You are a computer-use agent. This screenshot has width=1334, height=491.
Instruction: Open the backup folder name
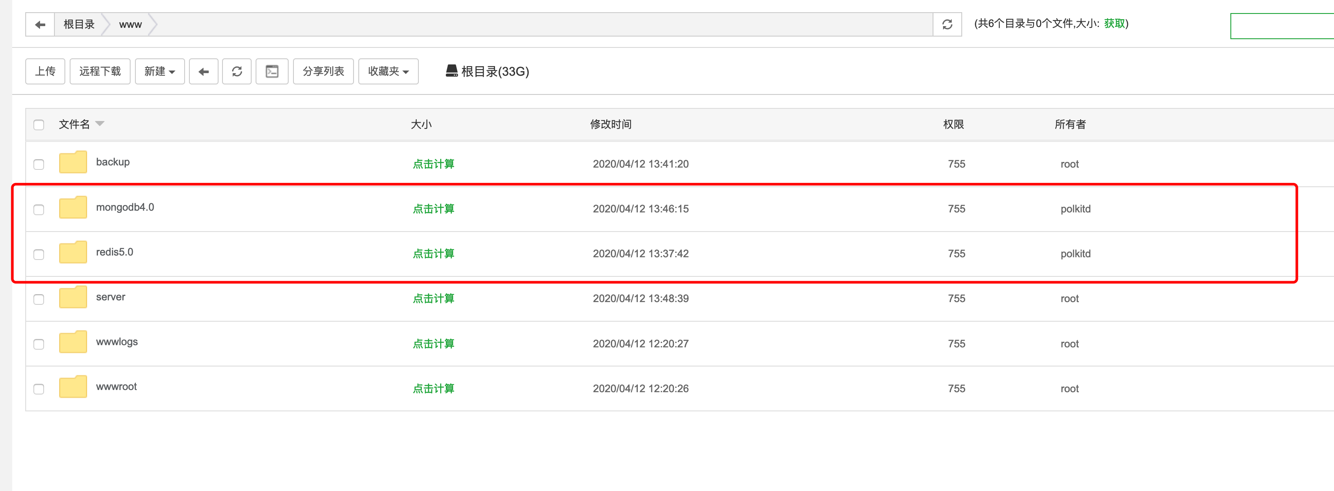coord(113,162)
